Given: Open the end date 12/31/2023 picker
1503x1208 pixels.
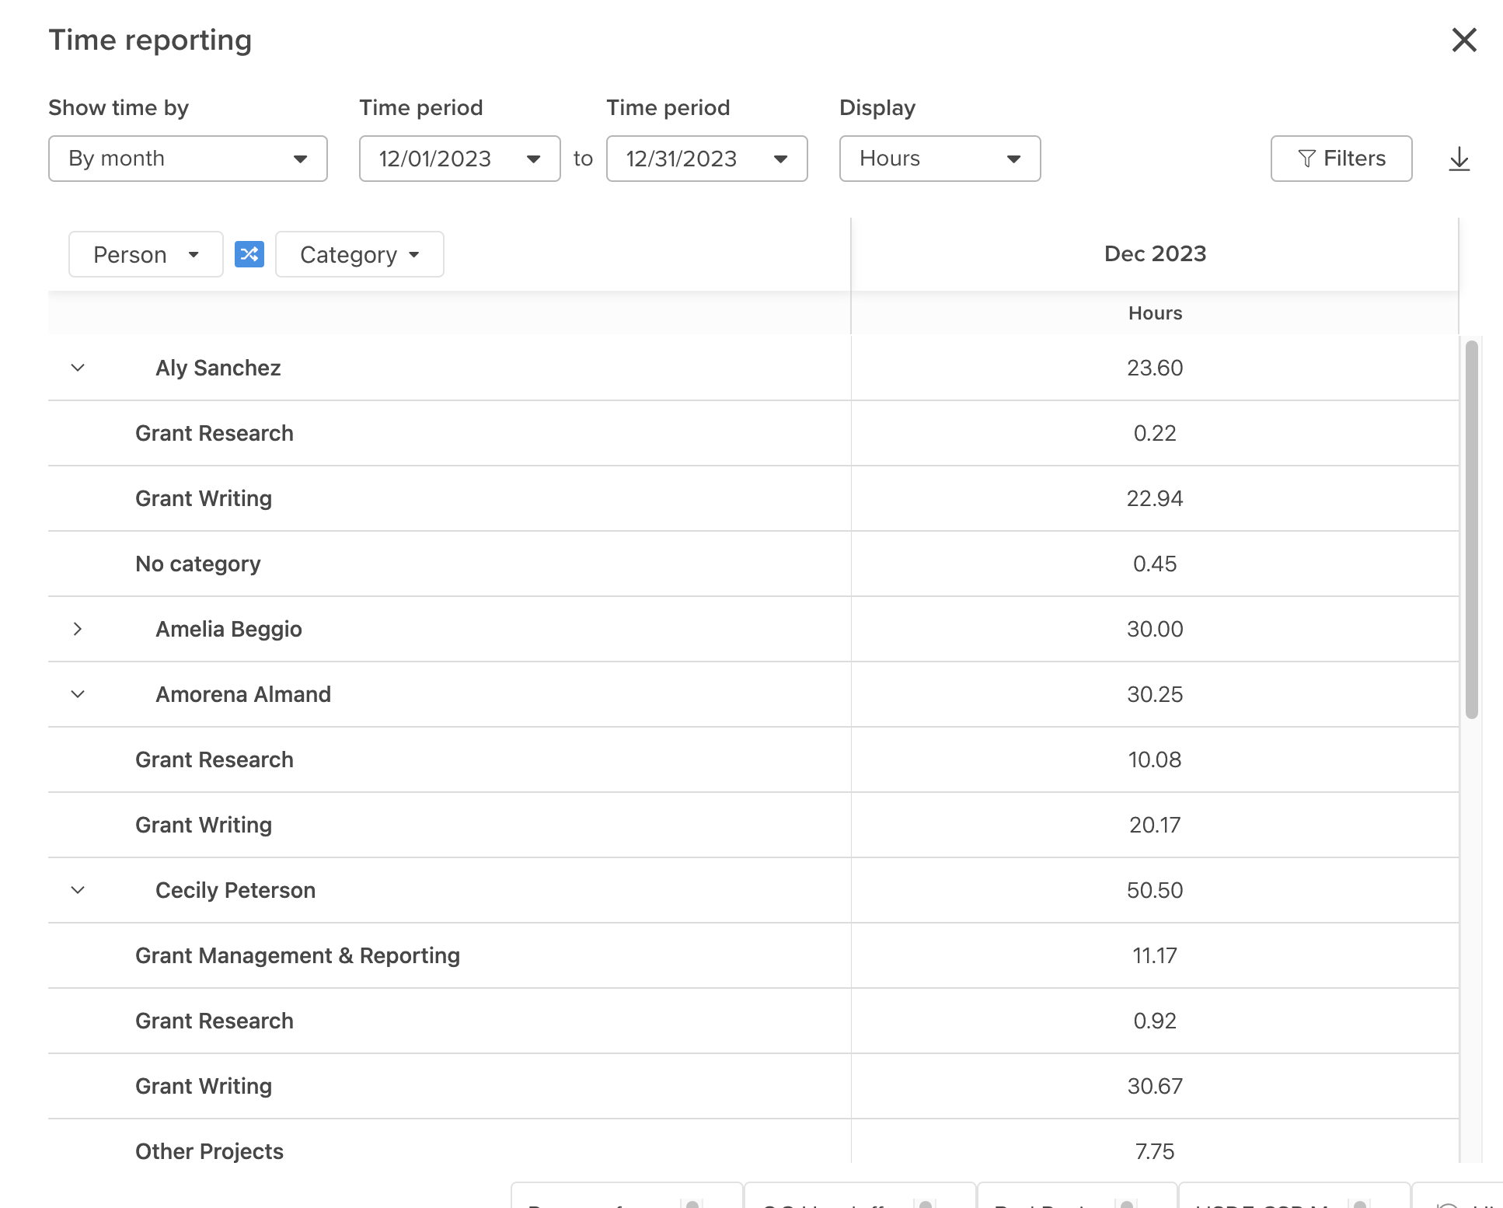Looking at the screenshot, I should click(707, 159).
